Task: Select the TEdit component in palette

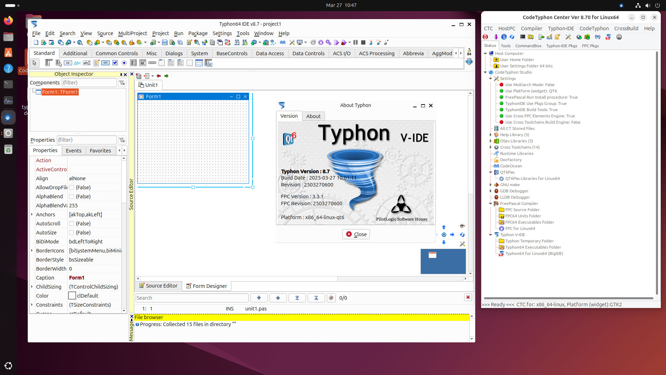Action: point(87,63)
